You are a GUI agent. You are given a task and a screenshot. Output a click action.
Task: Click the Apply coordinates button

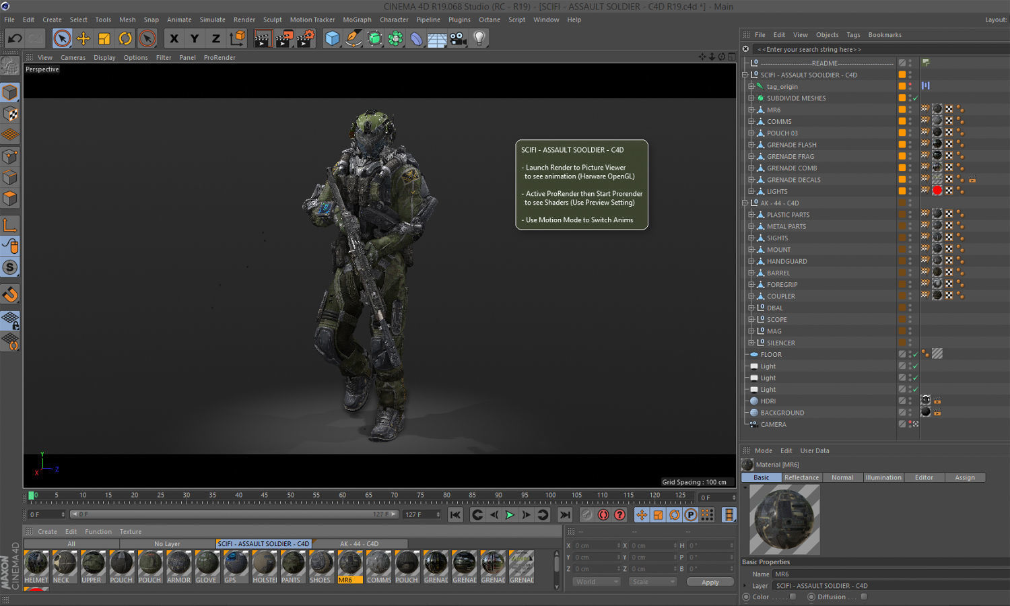tap(710, 582)
